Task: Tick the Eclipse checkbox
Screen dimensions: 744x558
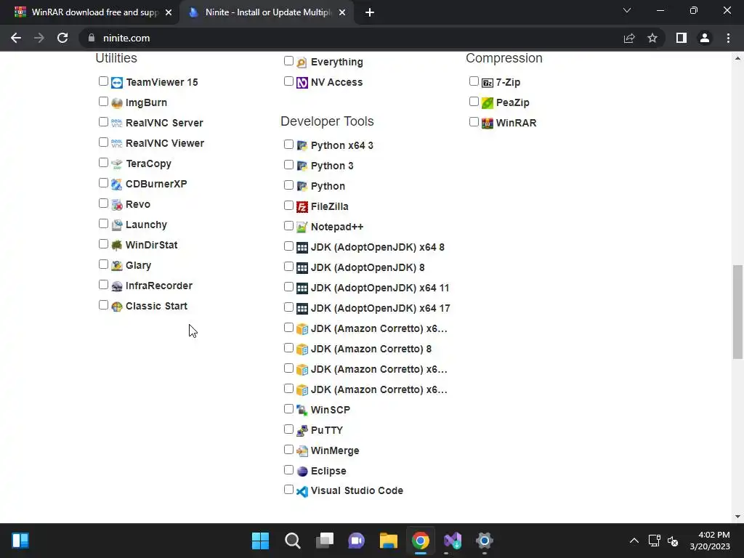Action: pyautogui.click(x=288, y=470)
